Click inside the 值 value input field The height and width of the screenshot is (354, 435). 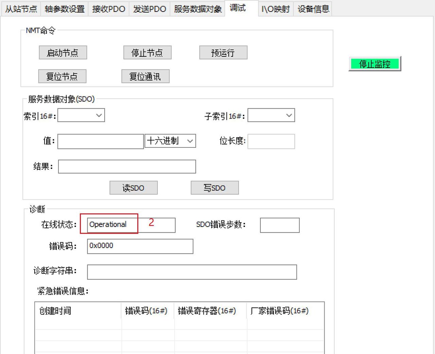100,141
